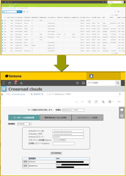126x176 pixels.
Task: Click the search magnifier in the top window header
Action: [x=122, y=2]
